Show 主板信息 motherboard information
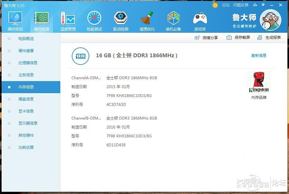The image size is (289, 194). point(31,75)
